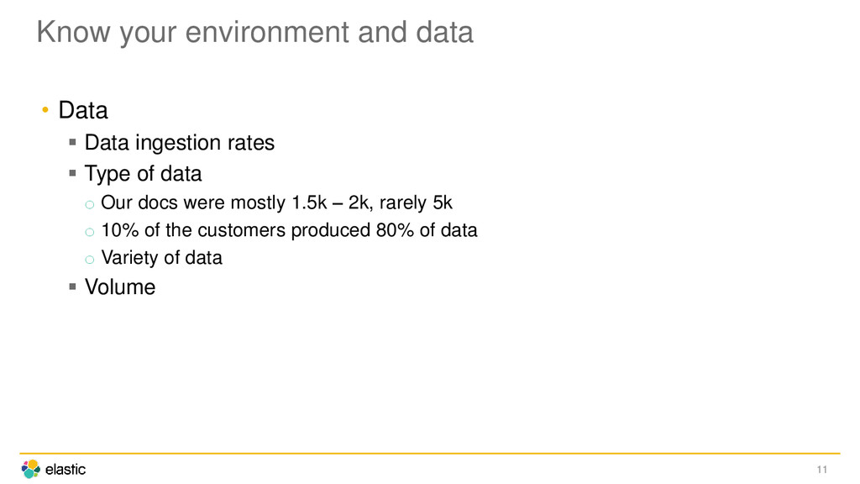Click the square bullet beside Type of data
The image size is (860, 484).
(x=72, y=173)
